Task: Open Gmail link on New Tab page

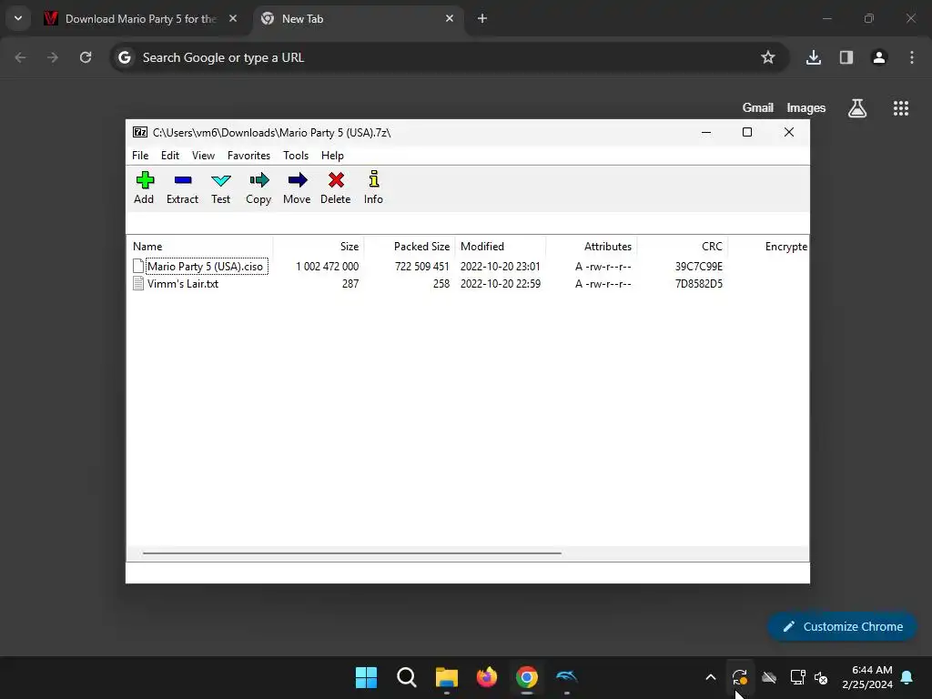Action: click(758, 107)
